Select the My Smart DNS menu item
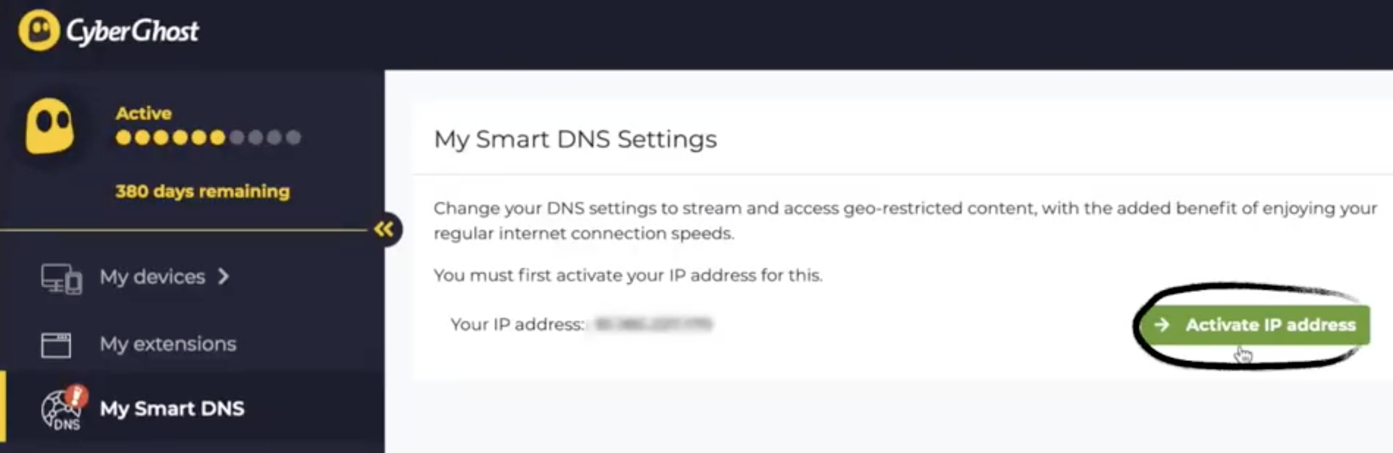The image size is (1393, 453). point(172,408)
